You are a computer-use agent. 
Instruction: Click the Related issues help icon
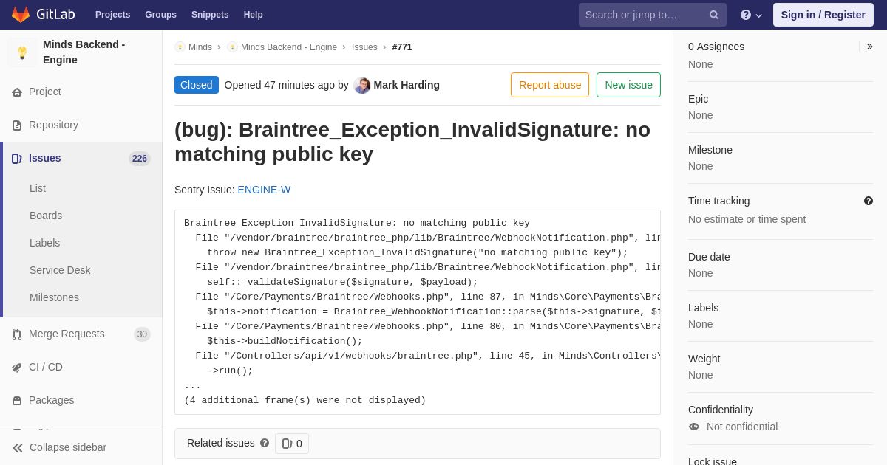coord(265,443)
